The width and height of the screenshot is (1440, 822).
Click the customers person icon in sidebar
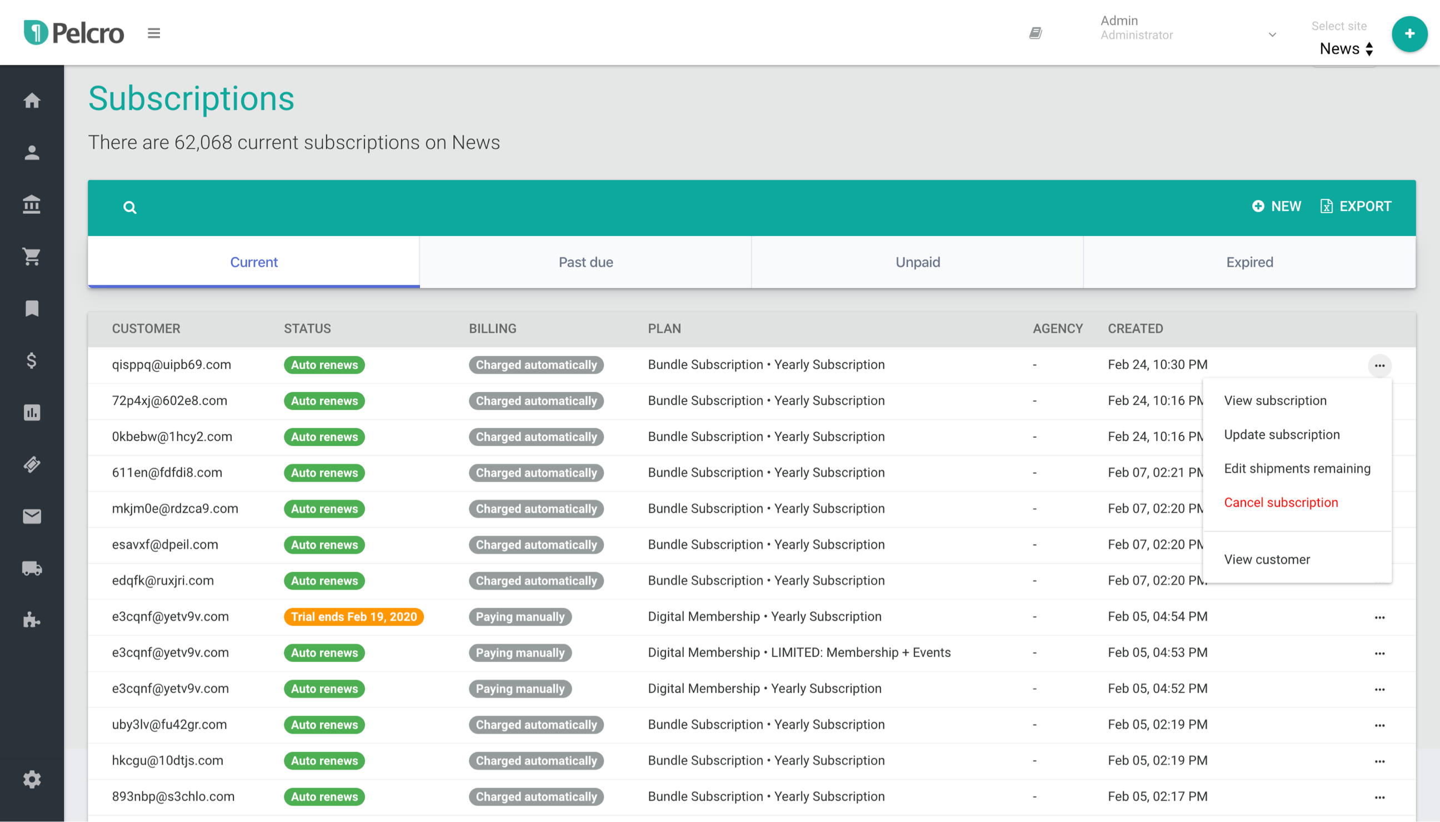point(32,152)
